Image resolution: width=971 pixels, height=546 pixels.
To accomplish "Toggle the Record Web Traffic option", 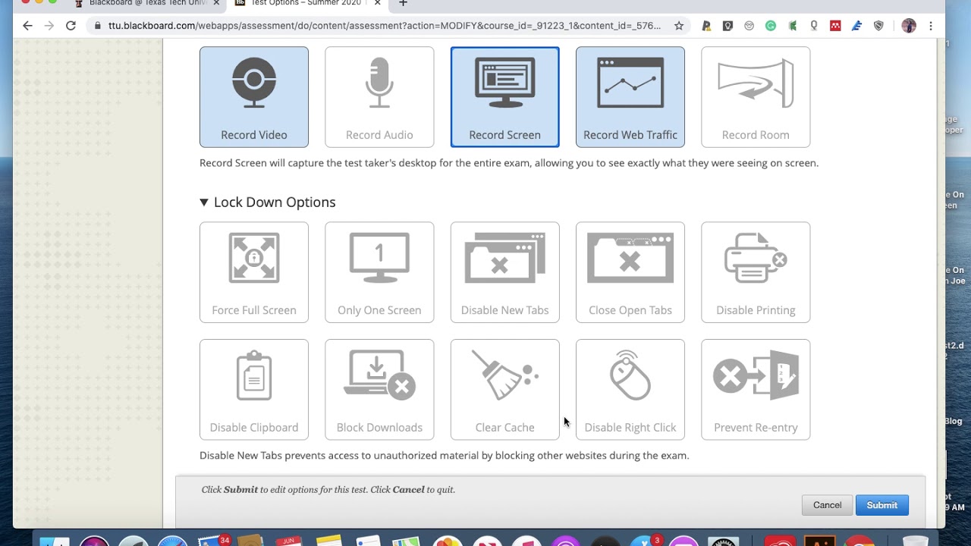I will click(630, 97).
